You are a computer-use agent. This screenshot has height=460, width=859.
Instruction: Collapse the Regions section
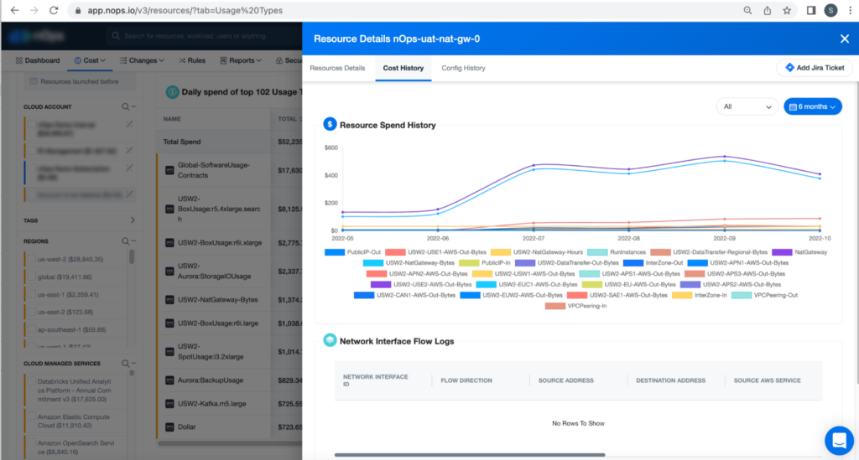tap(133, 240)
